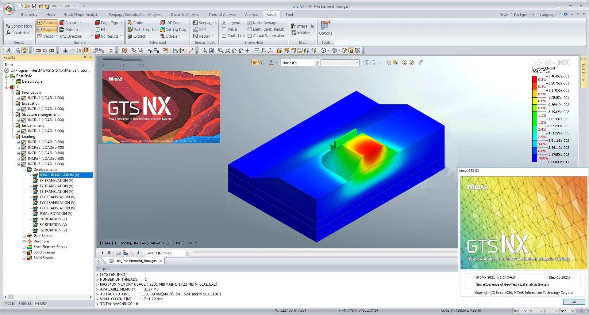Screen dimensions: 589x315
Task: Open the XYZ Direction combo box
Action: [76, 36]
